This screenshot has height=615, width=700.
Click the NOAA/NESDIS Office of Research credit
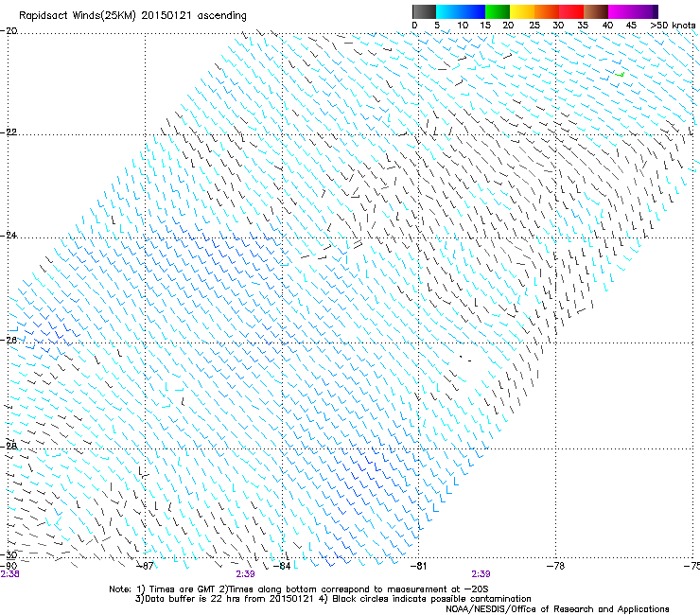point(557,609)
